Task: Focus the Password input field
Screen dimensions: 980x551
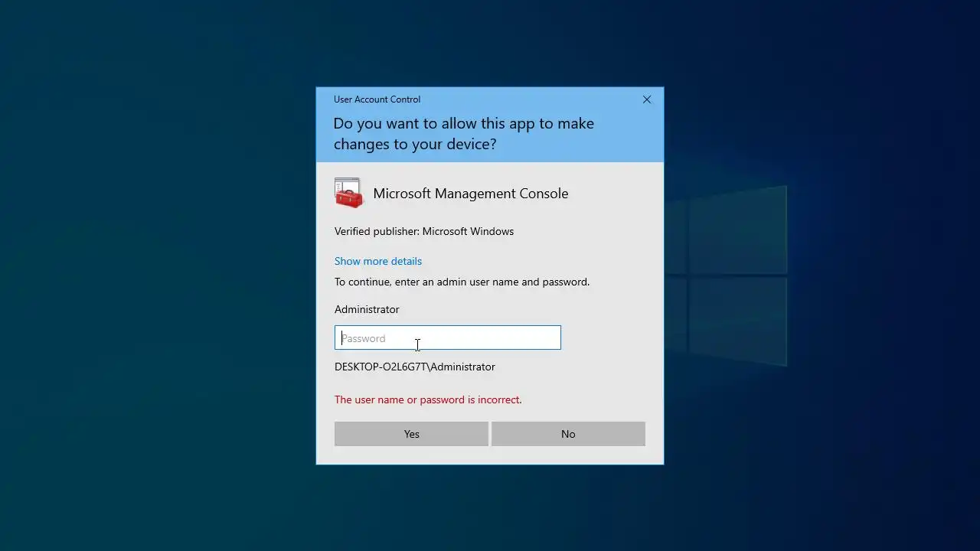Action: tap(448, 337)
